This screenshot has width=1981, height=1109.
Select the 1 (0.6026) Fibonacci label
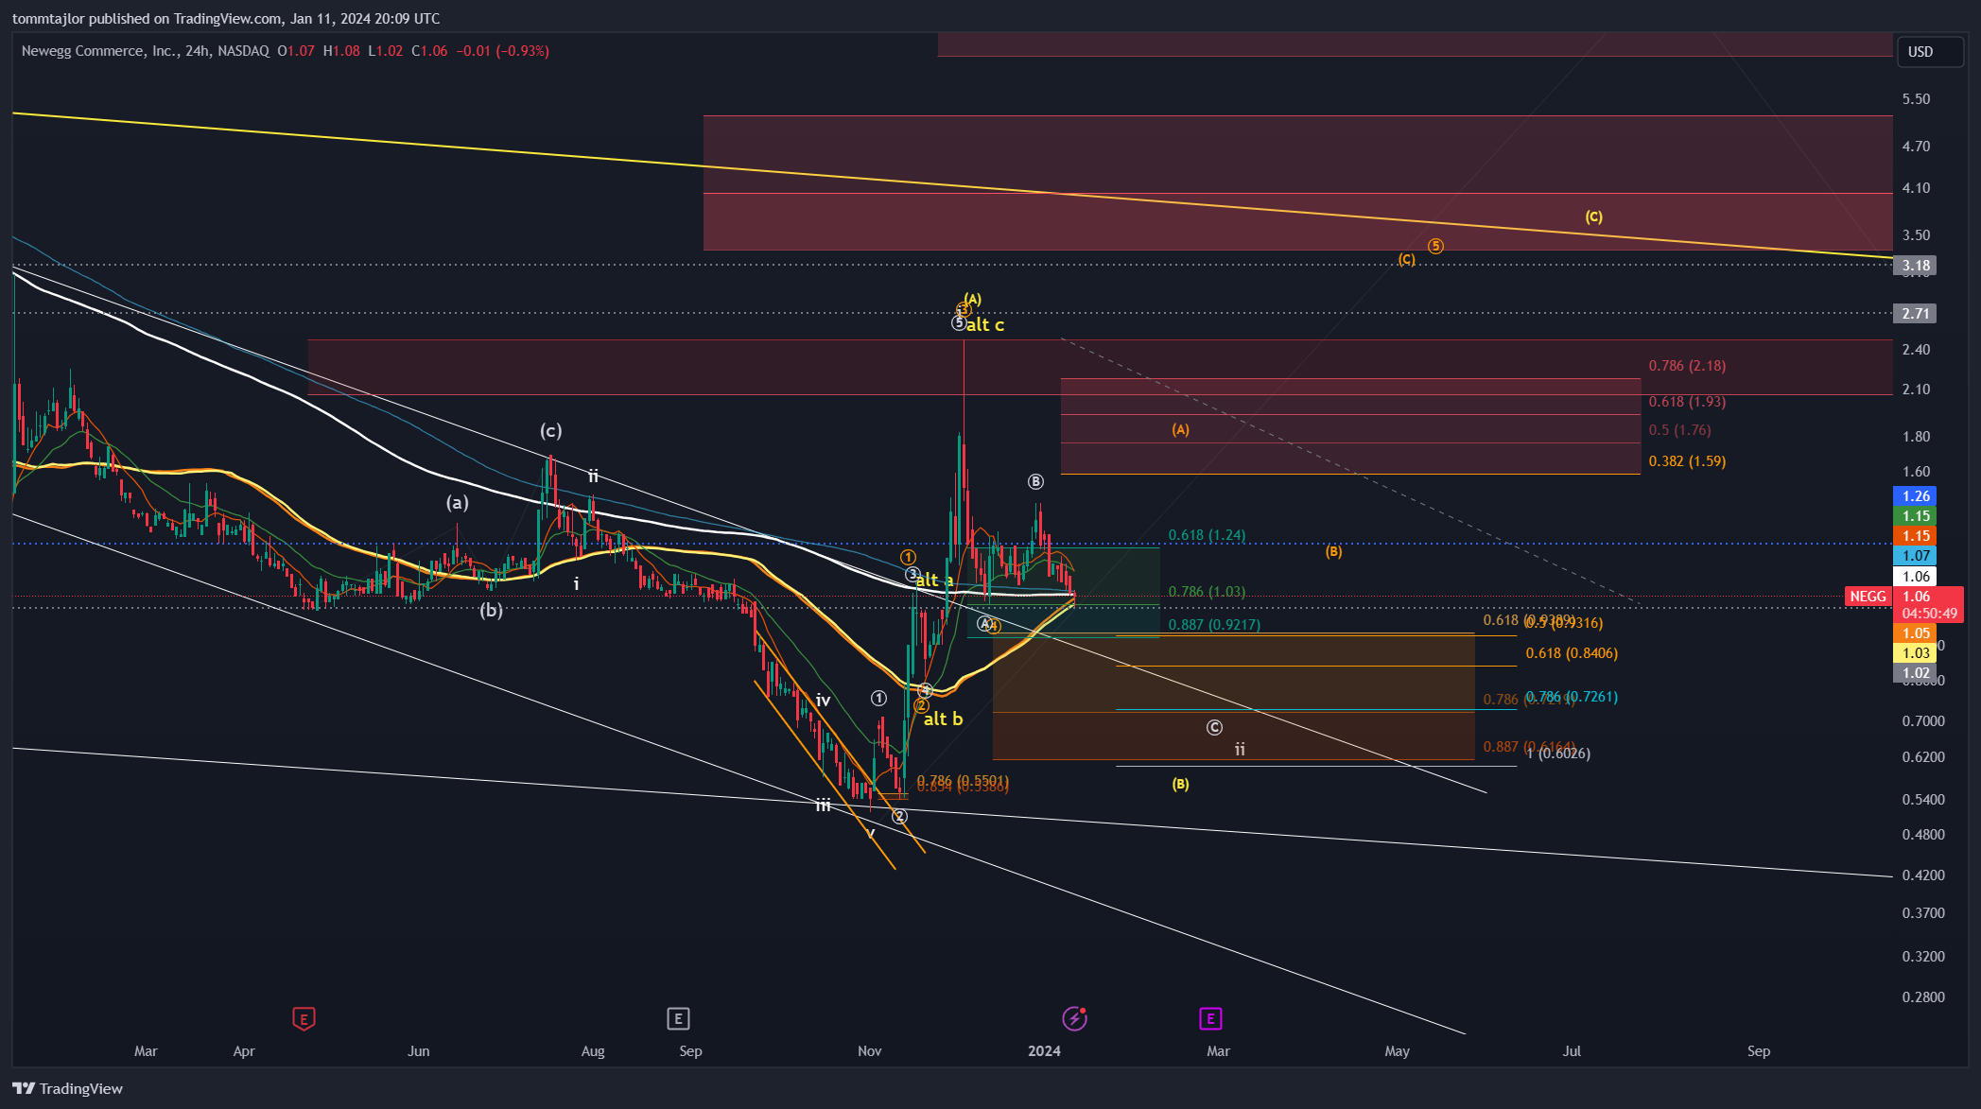click(x=1558, y=754)
